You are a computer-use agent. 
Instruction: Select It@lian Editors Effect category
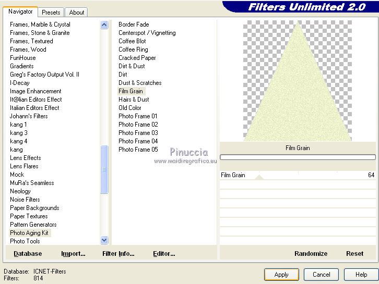click(36, 100)
